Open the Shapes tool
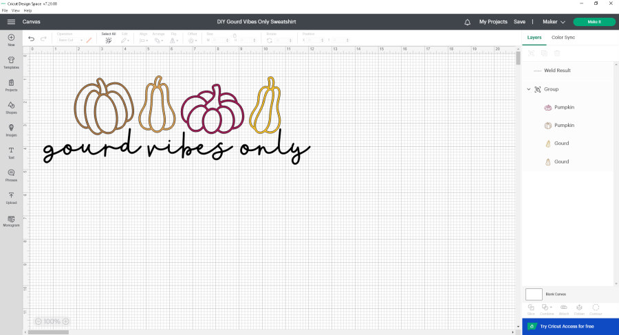Screen dimensions: 619x335 click(x=11, y=107)
